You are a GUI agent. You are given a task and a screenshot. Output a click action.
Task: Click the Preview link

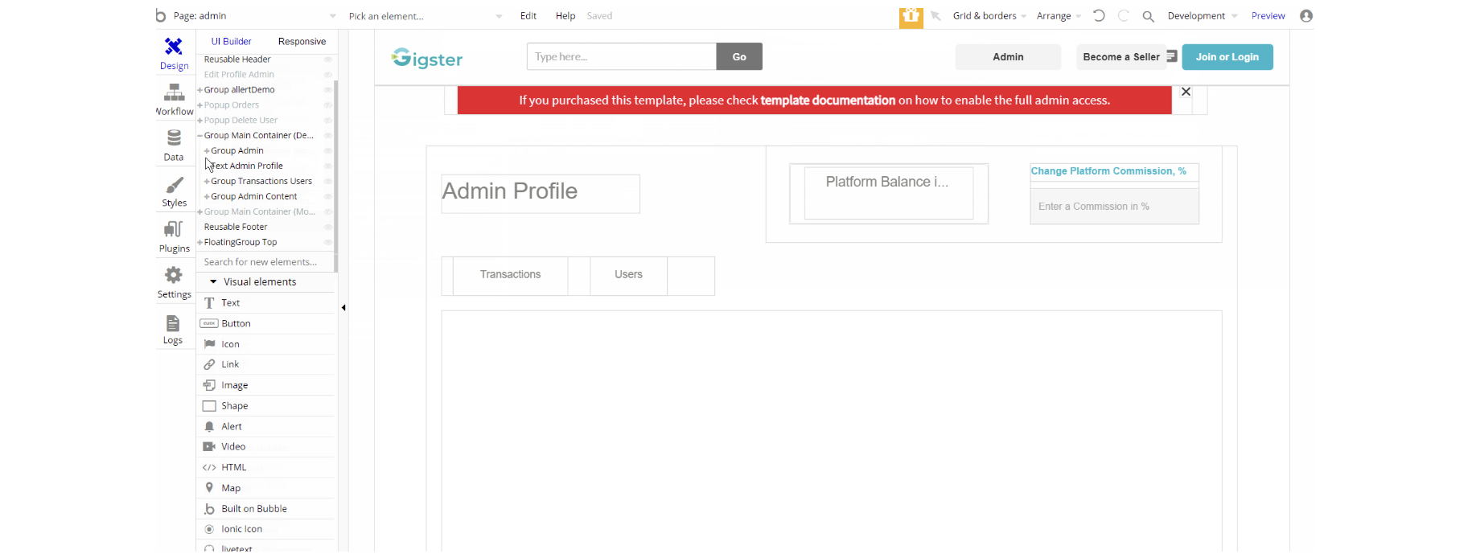tap(1268, 16)
